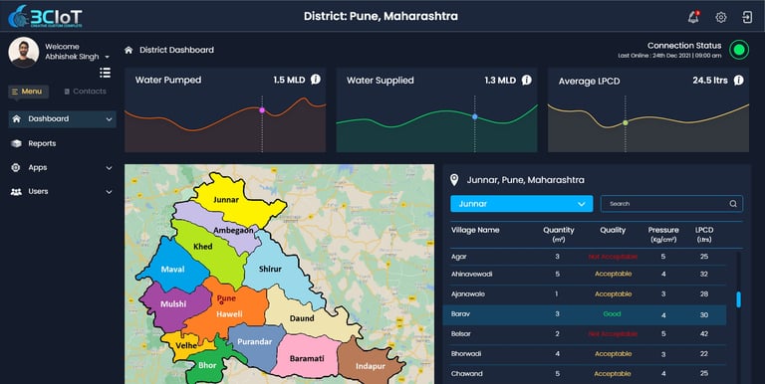Click the village table scrollbar thumb
This screenshot has height=384, width=765.
click(739, 299)
